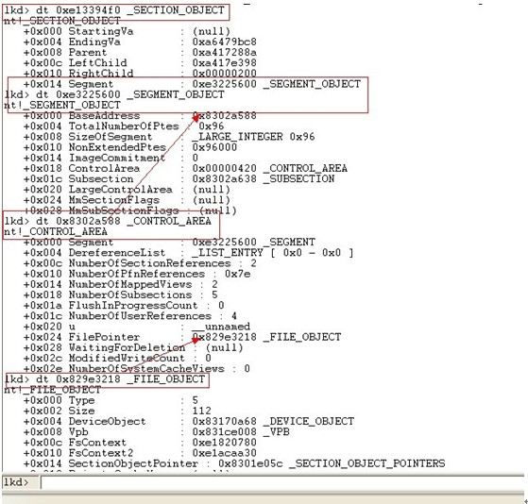Image resolution: width=528 pixels, height=504 pixels.
Task: Click the 'dt 0xe3225600 _SEGMENT_OBJECT' command line
Action: tap(114, 94)
